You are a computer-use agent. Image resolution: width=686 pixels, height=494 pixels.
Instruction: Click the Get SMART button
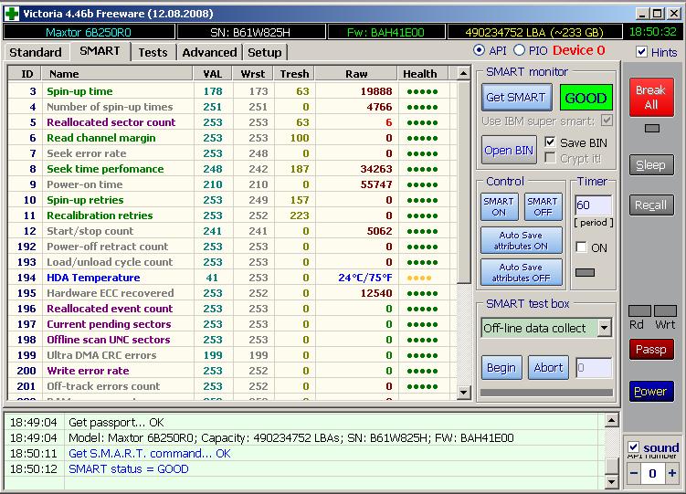pos(515,97)
